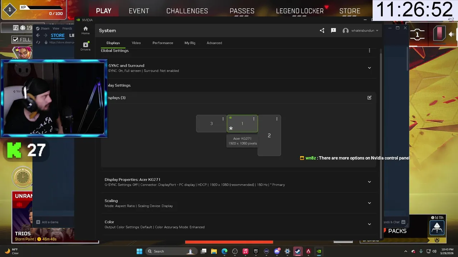Open the Windows Start menu
The height and width of the screenshot is (257, 458).
[140, 251]
